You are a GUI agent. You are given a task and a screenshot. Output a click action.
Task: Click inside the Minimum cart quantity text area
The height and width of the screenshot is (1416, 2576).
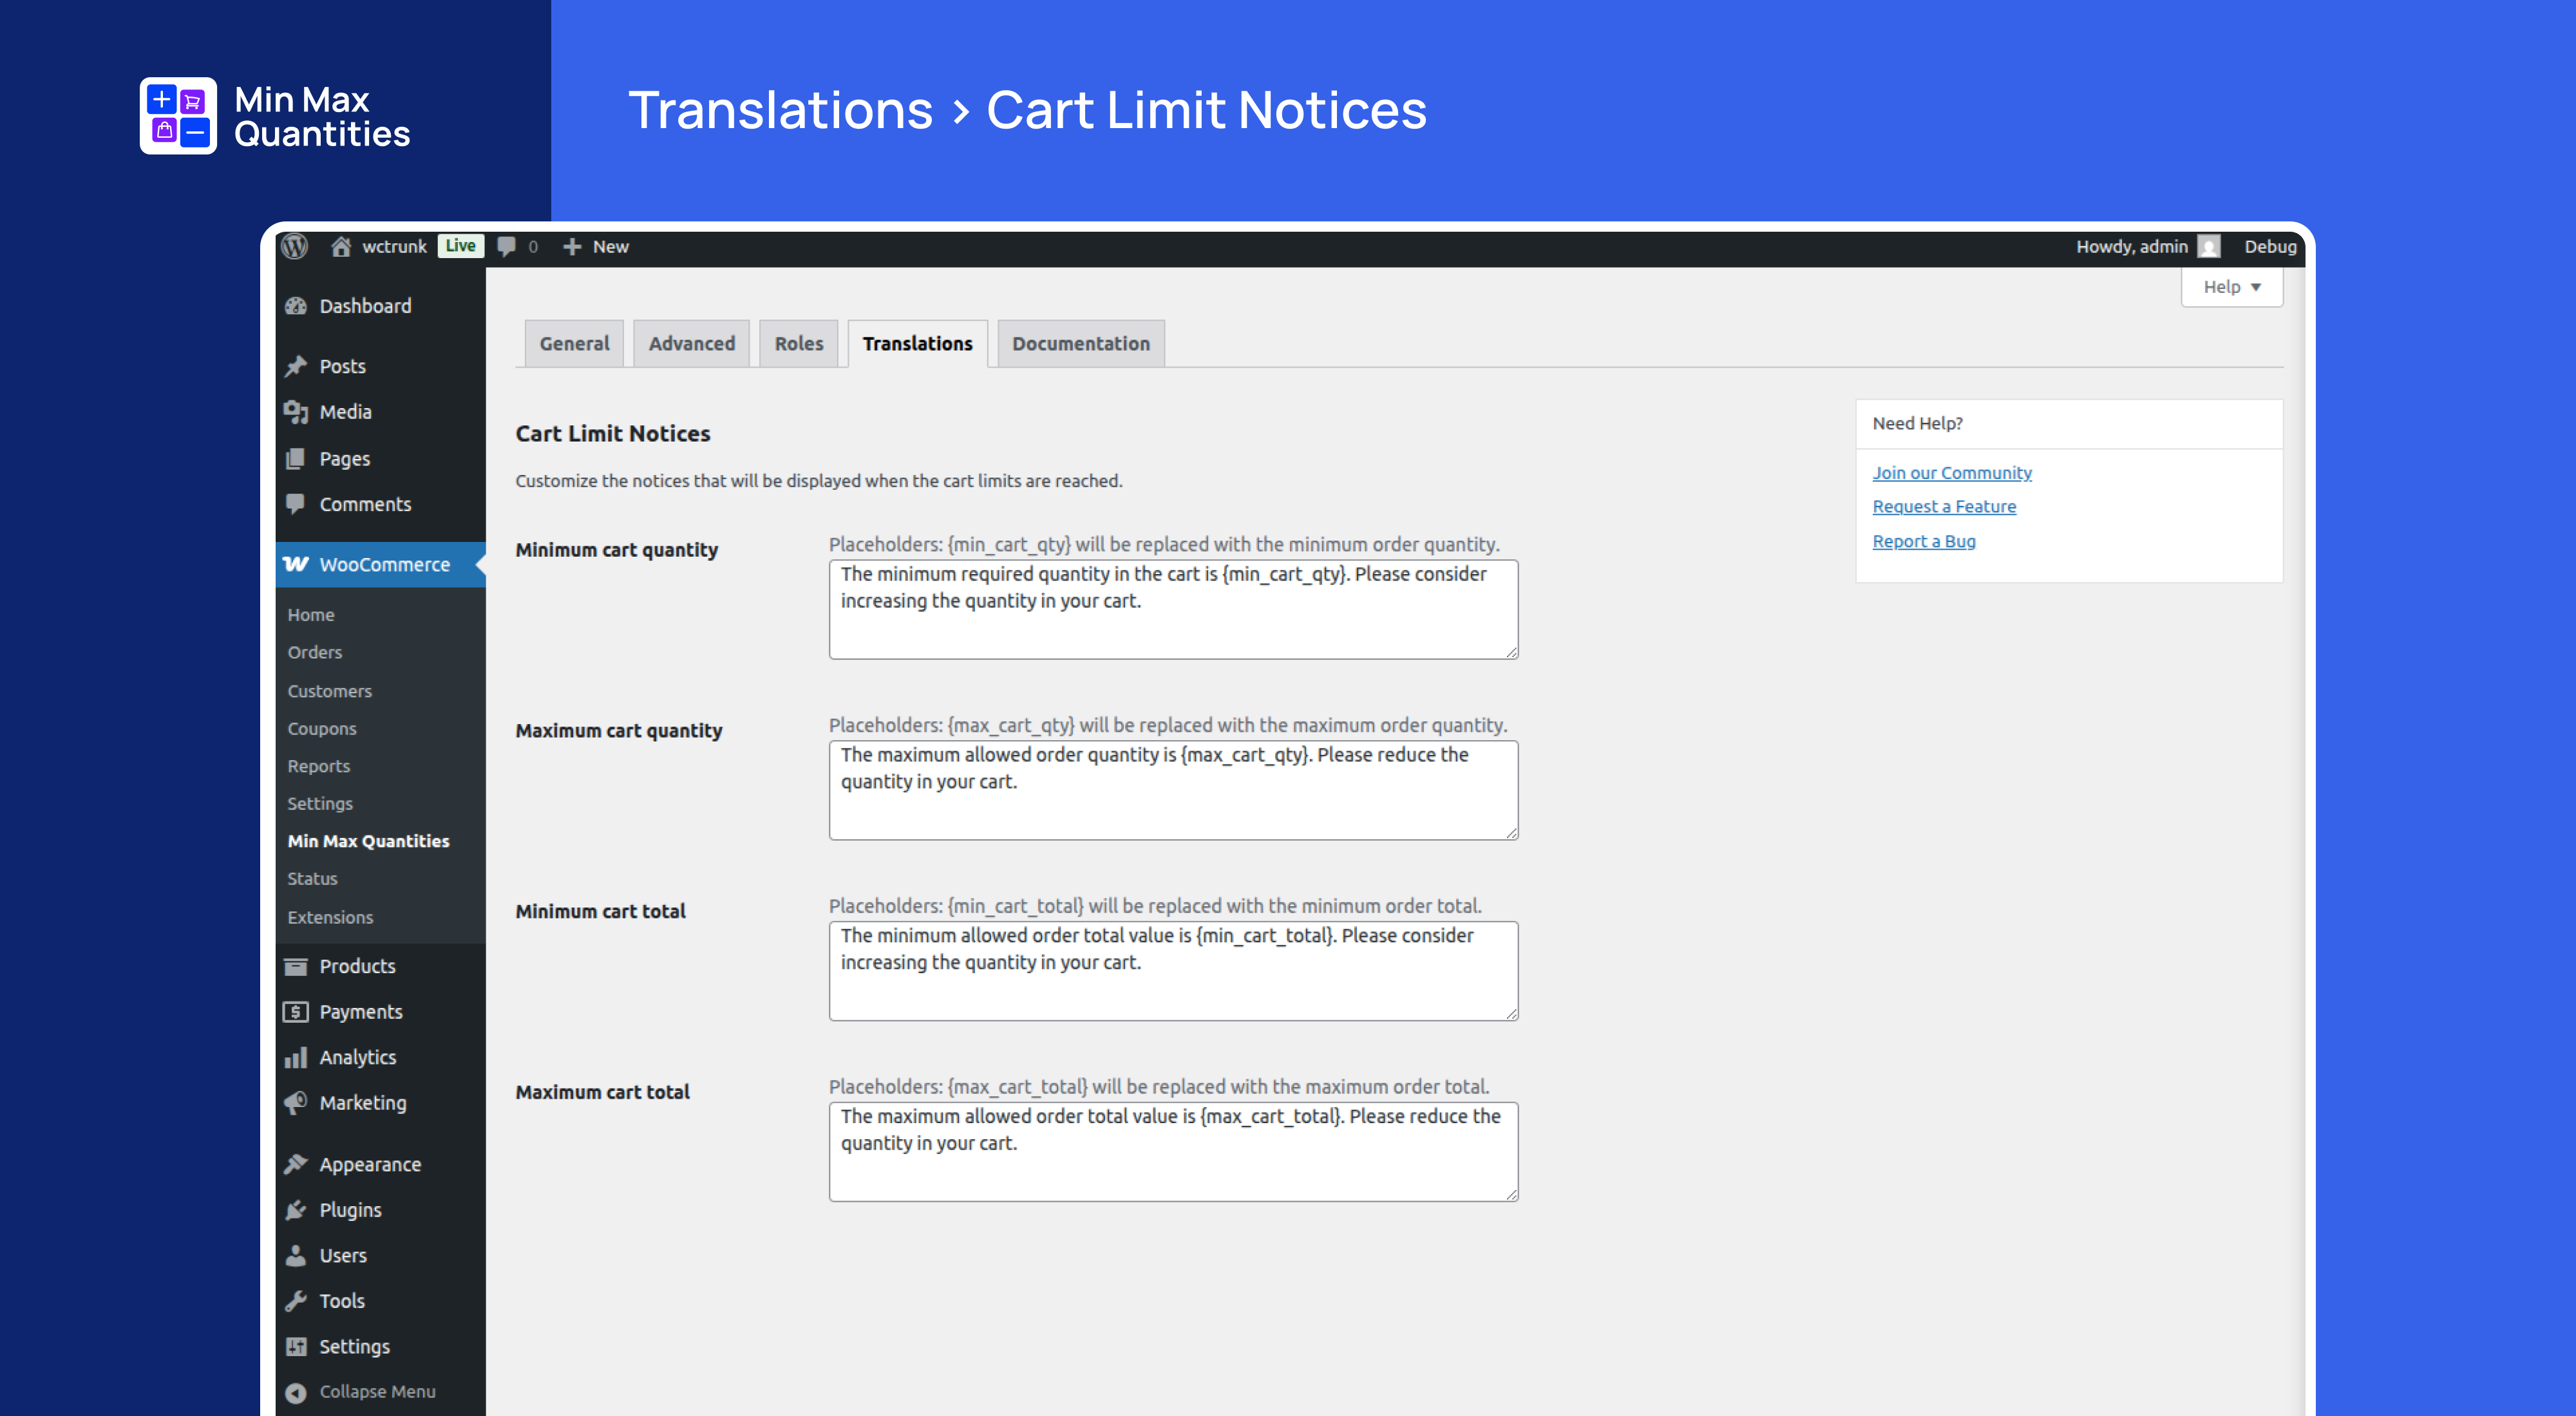click(x=1173, y=609)
